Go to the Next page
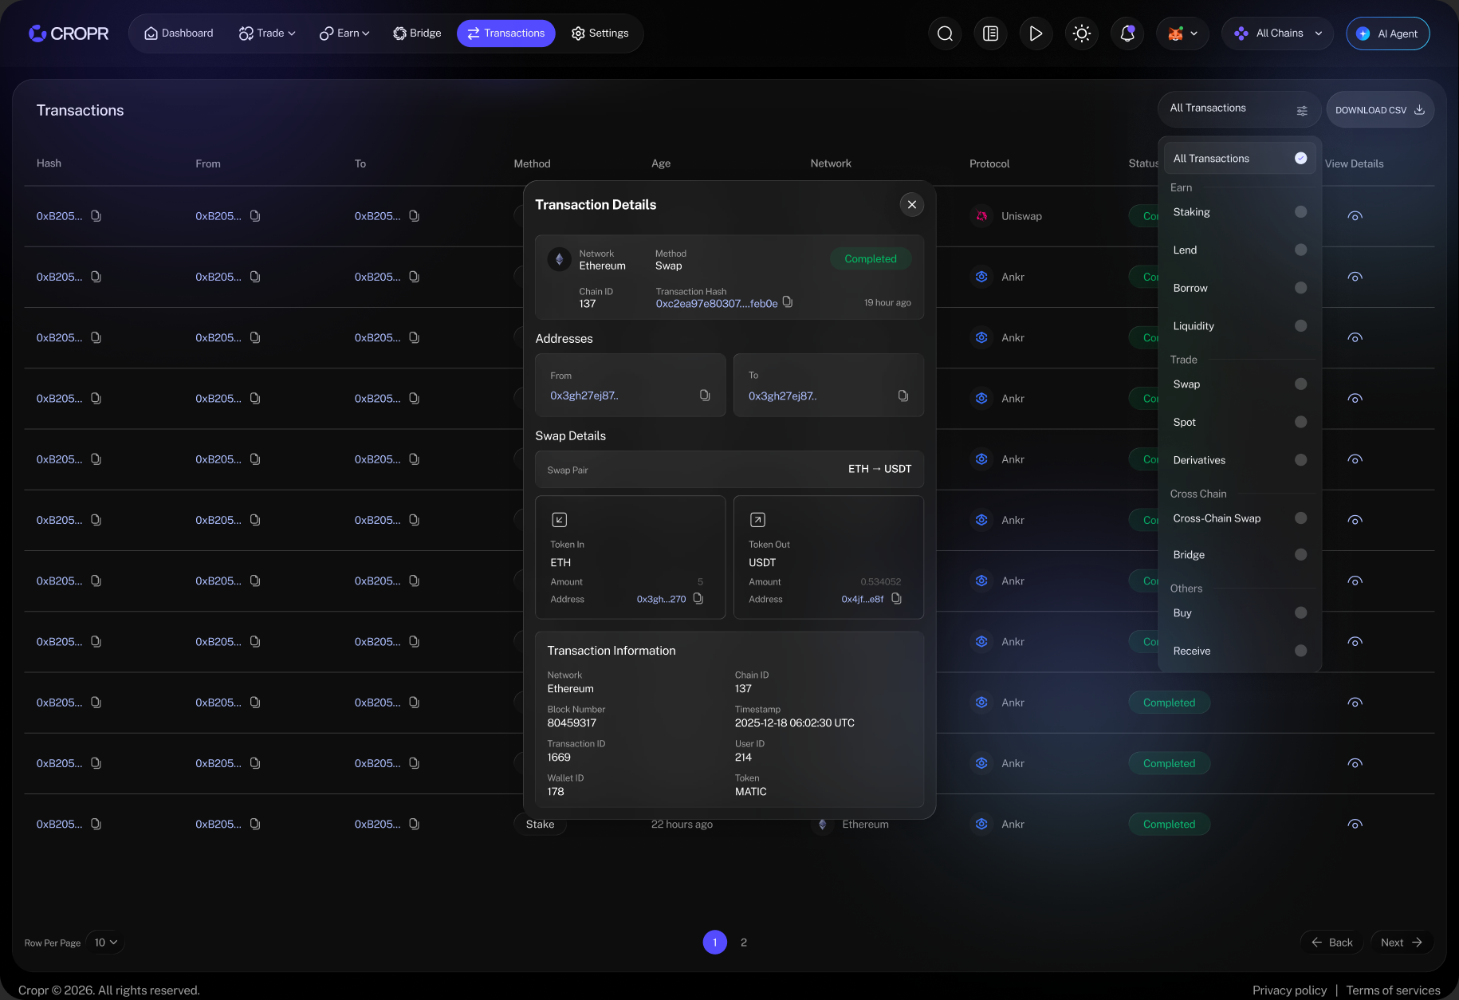The height and width of the screenshot is (1000, 1459). (x=1402, y=943)
